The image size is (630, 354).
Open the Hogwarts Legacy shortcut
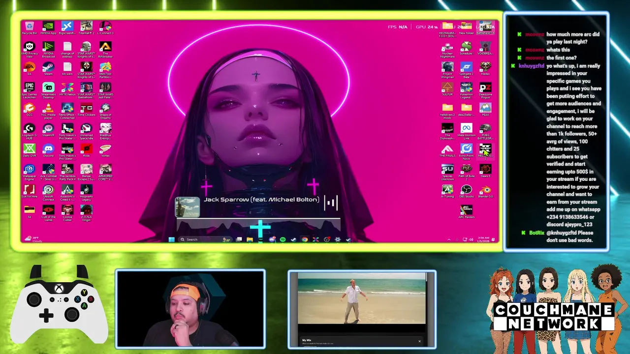[x=86, y=193]
